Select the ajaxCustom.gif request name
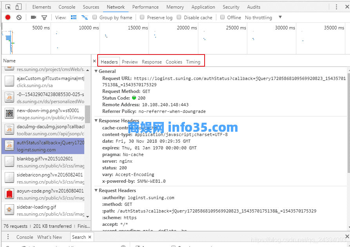The height and width of the screenshot is (247, 350). click(51, 78)
